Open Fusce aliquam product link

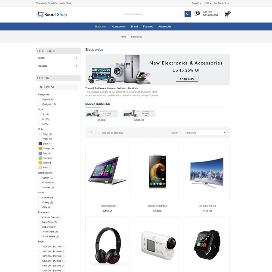(x=108, y=206)
